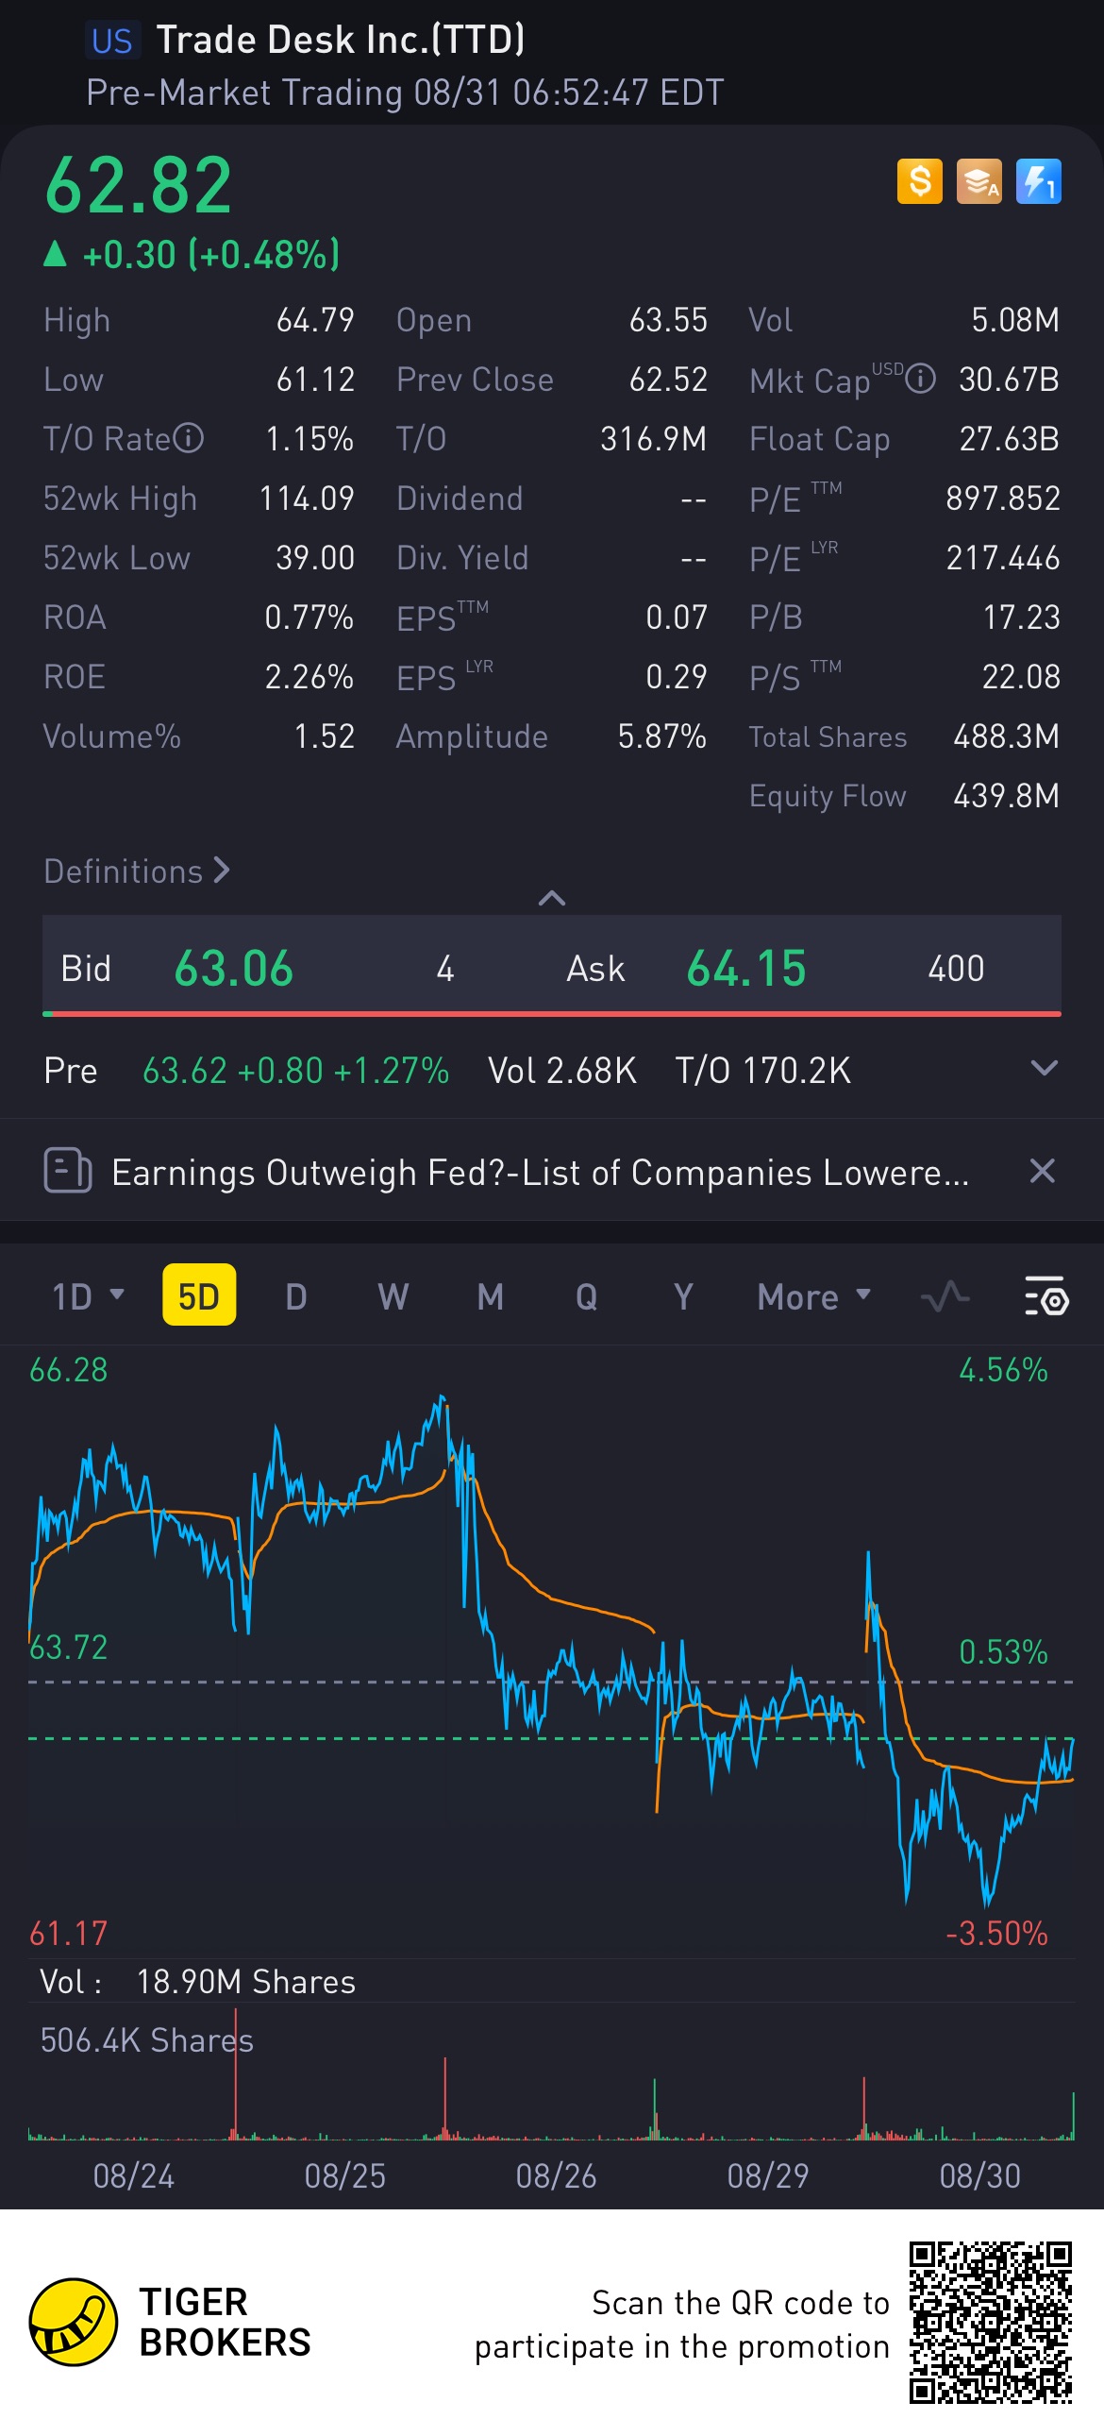Switch to the W weekly chart tab
This screenshot has width=1104, height=2436.
tap(393, 1296)
